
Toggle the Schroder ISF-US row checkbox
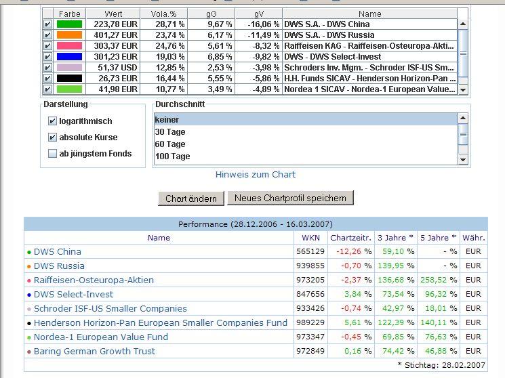47,68
